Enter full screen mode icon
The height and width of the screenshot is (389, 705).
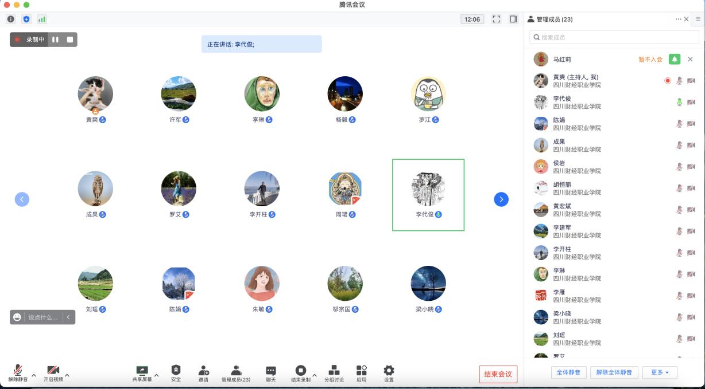[x=497, y=19]
